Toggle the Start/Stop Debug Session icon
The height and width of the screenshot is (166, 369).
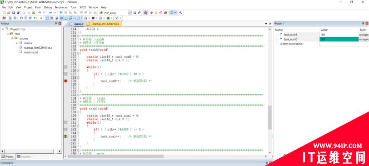click(x=145, y=13)
